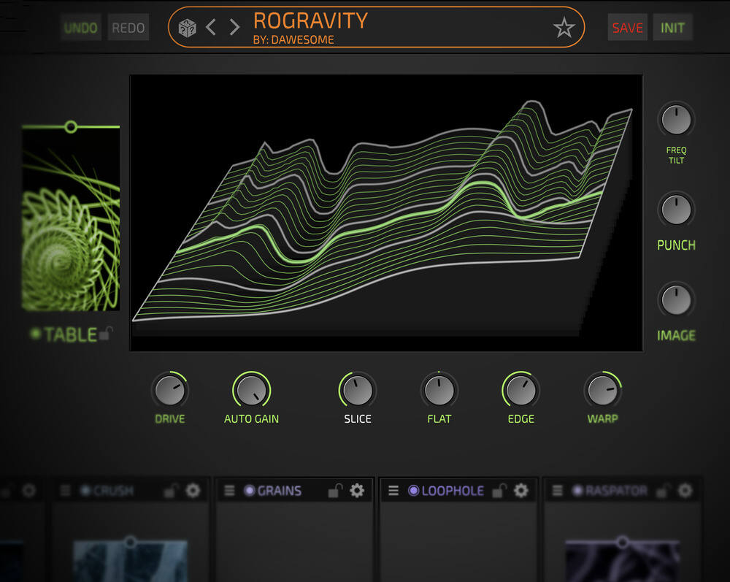Toggle the Loophole module power button
The height and width of the screenshot is (582, 730).
413,491
